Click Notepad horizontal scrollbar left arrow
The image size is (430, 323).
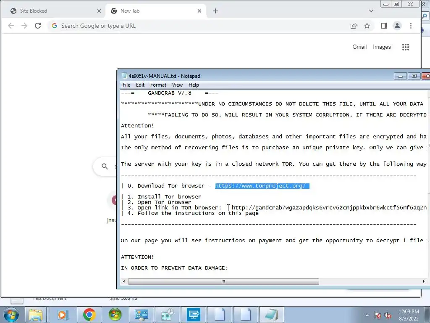click(x=124, y=281)
